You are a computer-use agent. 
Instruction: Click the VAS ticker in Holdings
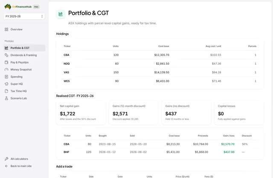(x=67, y=72)
